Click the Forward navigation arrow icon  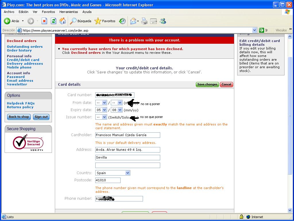coord(31,21)
